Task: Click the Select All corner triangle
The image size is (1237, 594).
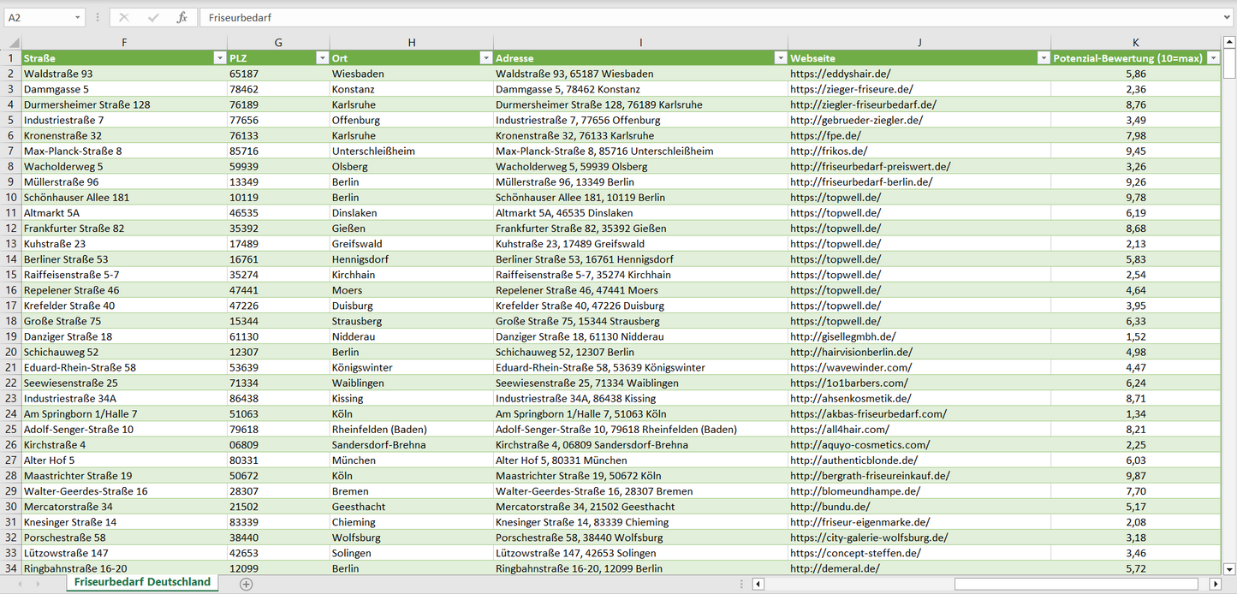Action: tap(12, 43)
